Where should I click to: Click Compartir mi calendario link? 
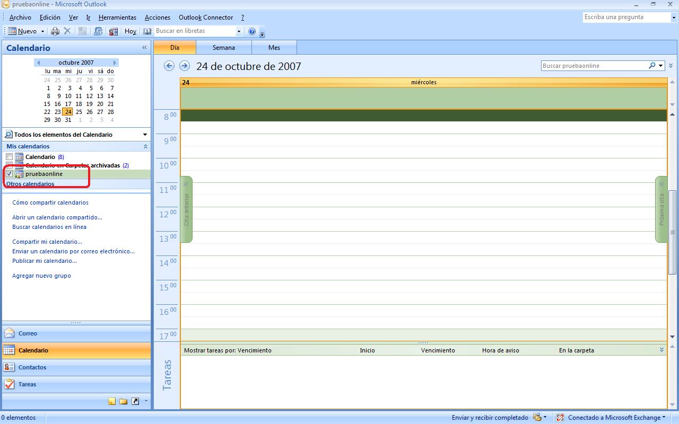[47, 242]
